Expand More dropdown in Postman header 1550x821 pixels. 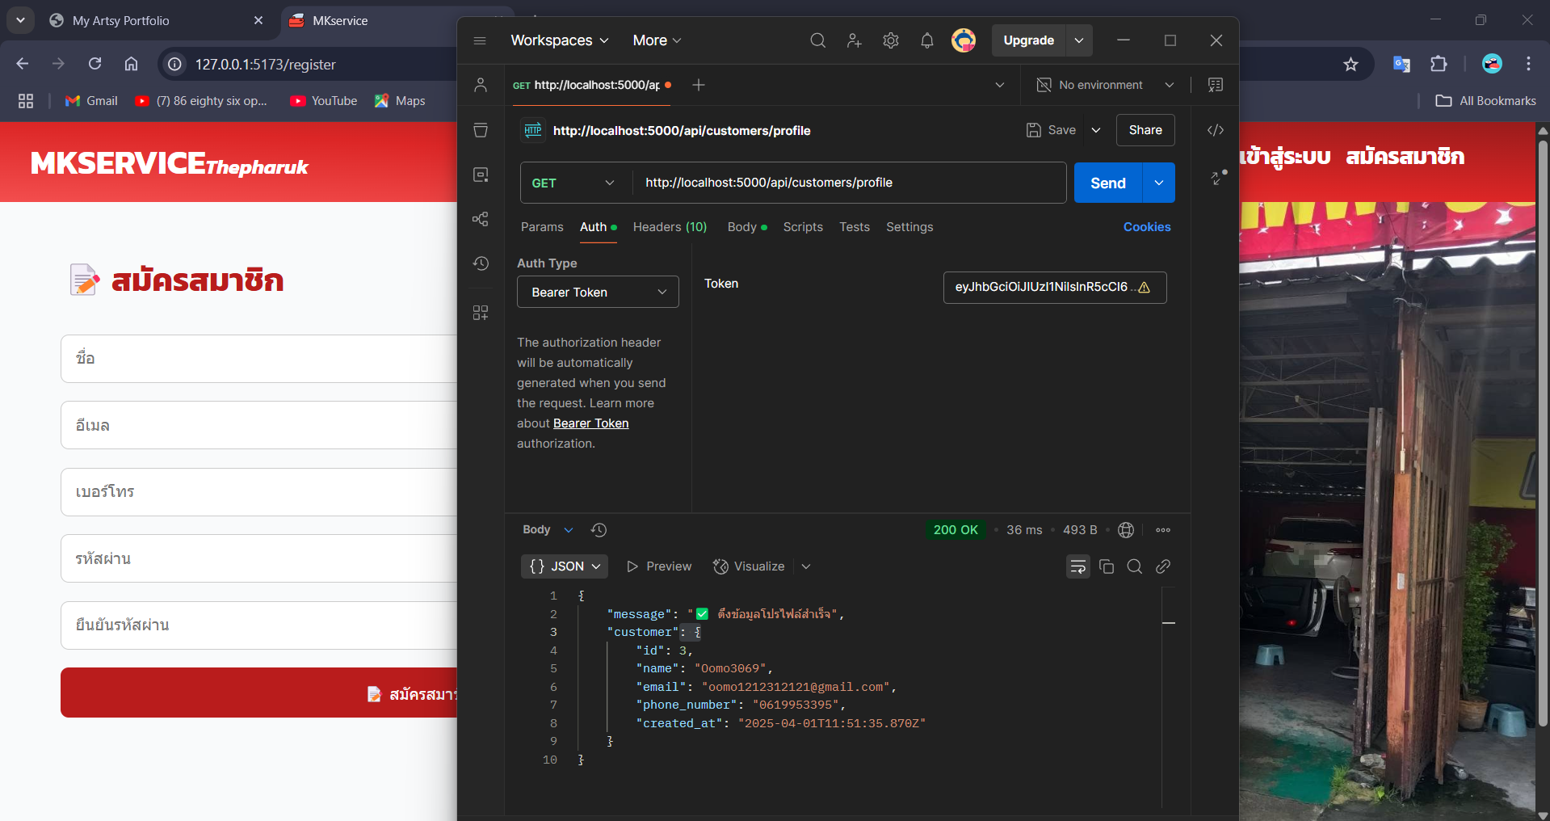tap(657, 40)
